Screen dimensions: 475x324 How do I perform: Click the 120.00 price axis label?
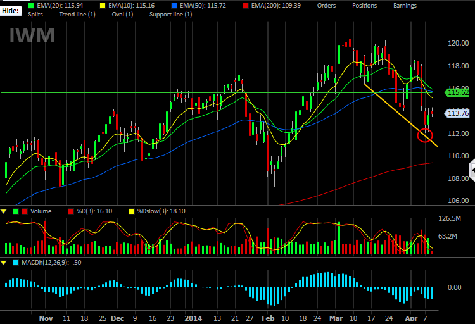coord(459,43)
